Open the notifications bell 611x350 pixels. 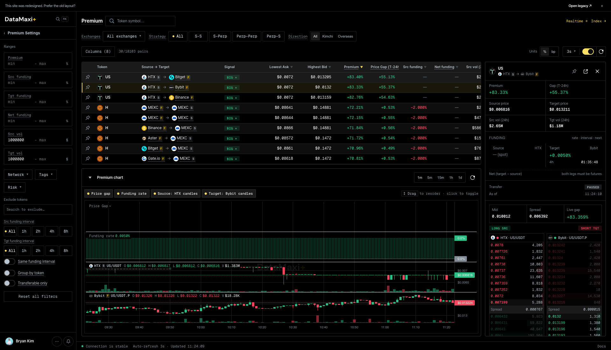click(68, 341)
